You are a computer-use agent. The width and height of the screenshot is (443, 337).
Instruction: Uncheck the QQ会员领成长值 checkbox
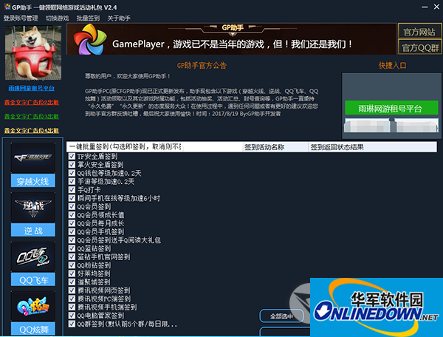pos(72,215)
